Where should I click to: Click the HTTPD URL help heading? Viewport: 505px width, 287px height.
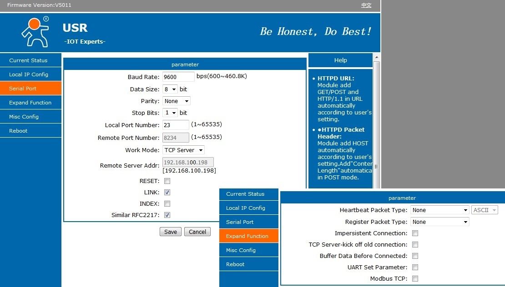pos(336,78)
